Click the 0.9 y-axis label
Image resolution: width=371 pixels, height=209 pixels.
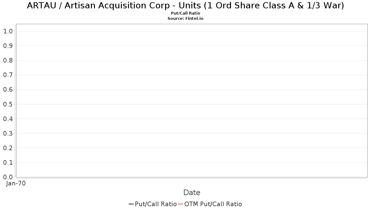point(8,46)
